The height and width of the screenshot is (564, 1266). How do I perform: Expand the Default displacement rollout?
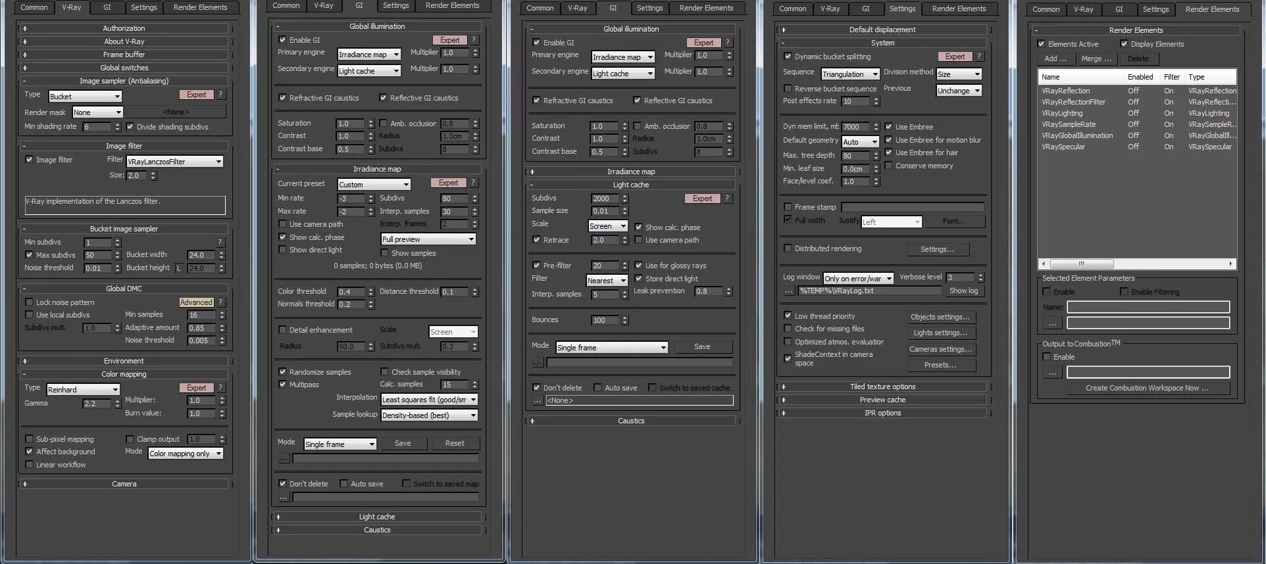[x=882, y=30]
